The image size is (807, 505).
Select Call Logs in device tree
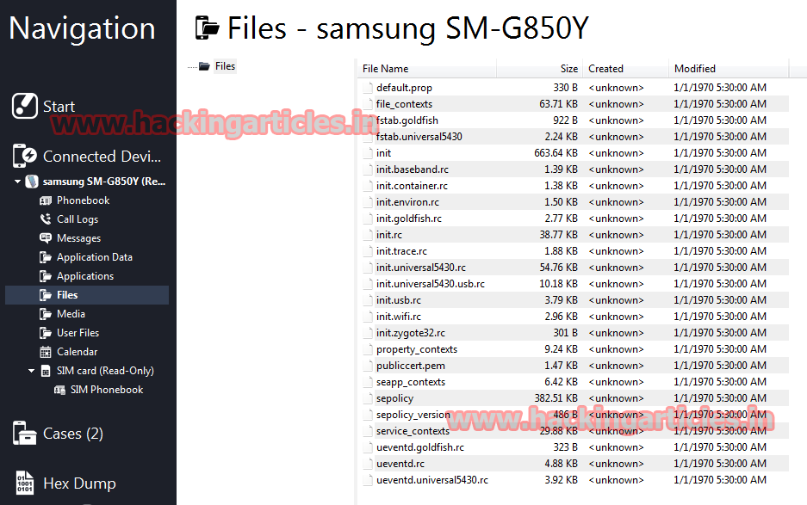coord(78,219)
